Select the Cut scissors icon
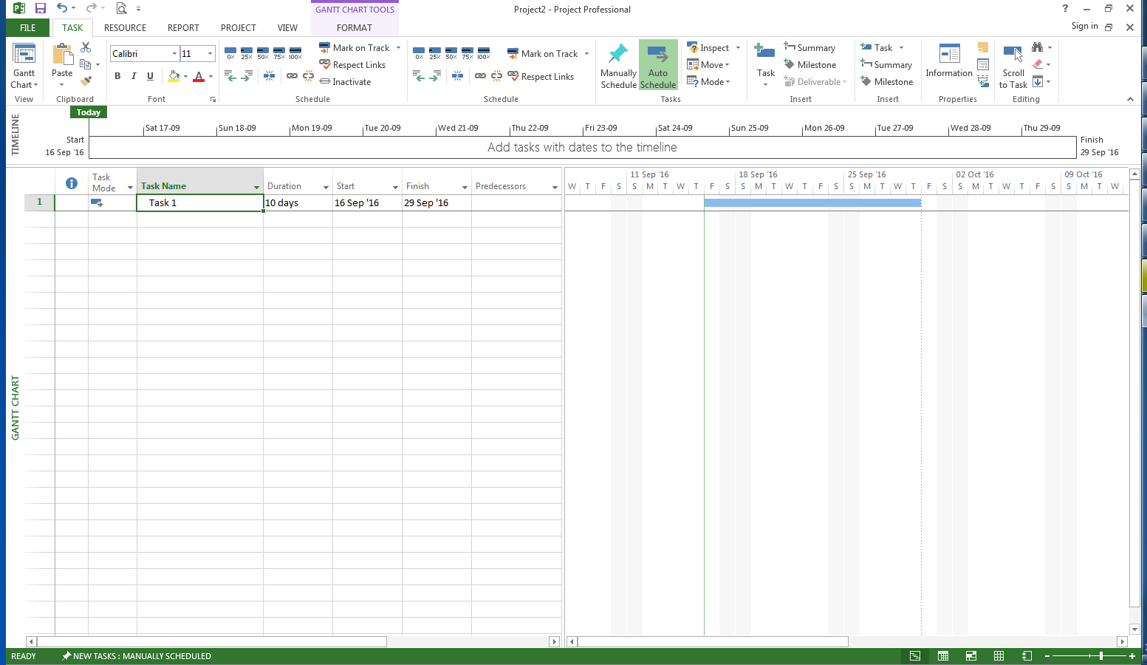 (x=86, y=47)
